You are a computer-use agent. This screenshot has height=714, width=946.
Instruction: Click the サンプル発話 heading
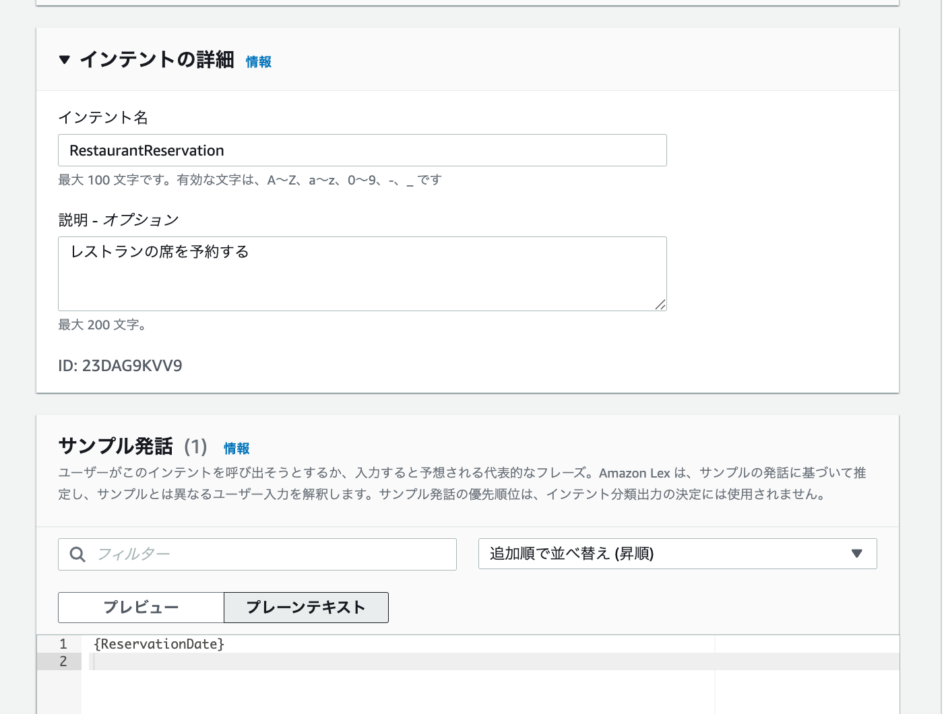point(116,447)
